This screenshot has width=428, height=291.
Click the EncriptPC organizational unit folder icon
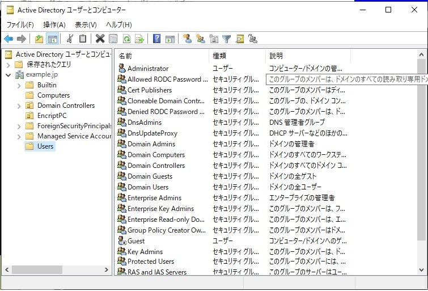[x=29, y=116]
